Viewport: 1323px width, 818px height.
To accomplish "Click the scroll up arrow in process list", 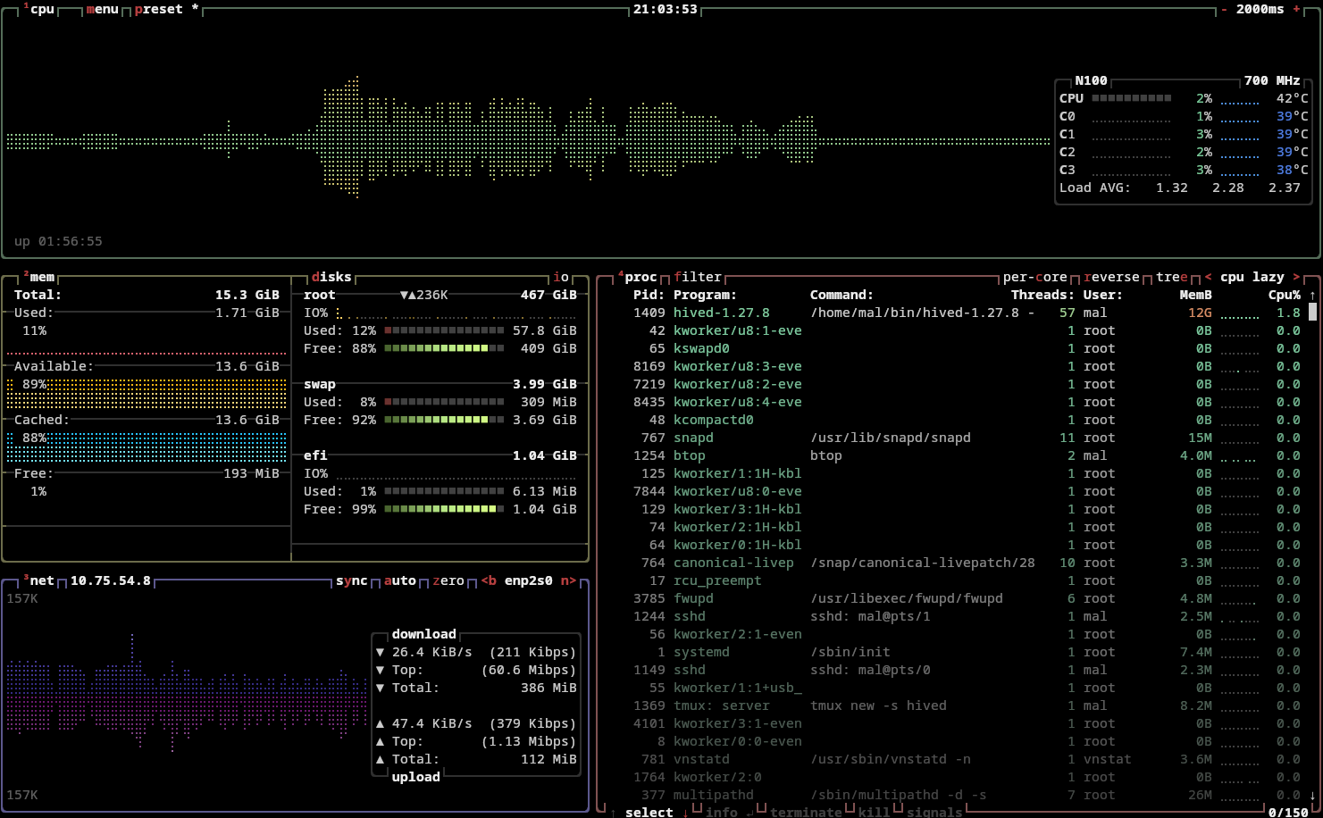I will (1312, 295).
